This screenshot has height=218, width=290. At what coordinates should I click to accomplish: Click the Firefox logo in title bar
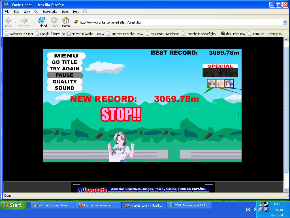(6, 5)
